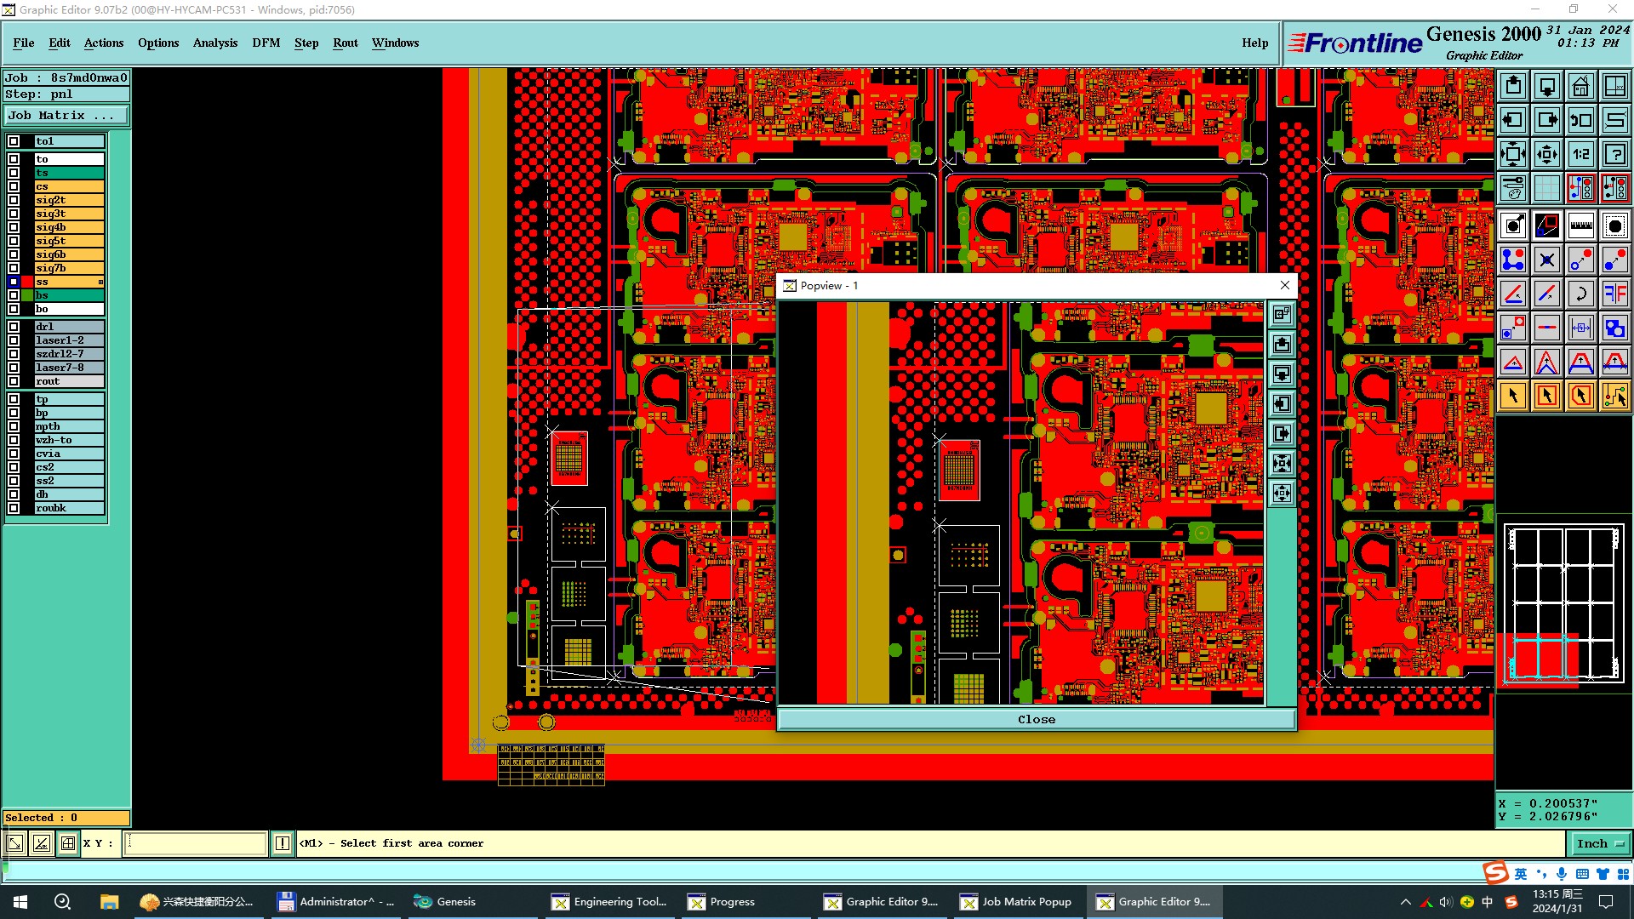Viewport: 1634px width, 919px height.
Task: Click the 1:2 zoom scale icon
Action: tap(1580, 154)
